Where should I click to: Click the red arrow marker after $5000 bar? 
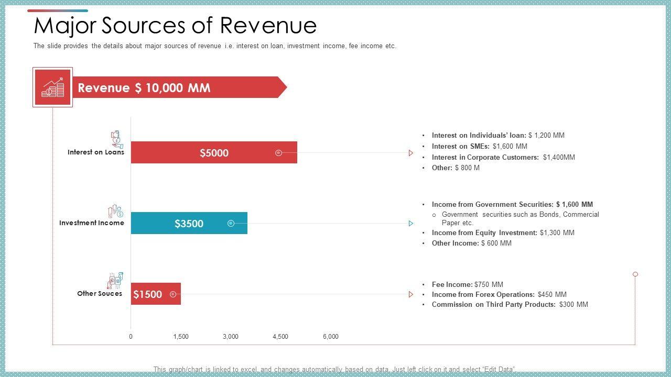[x=411, y=153]
